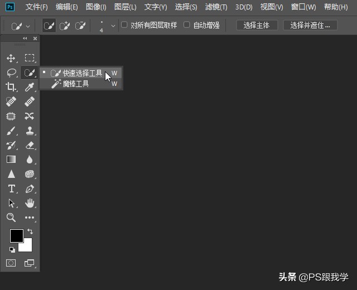
Task: Select the Healing Brush tool
Action: click(x=30, y=101)
